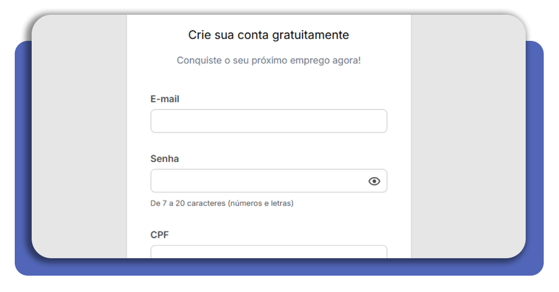Click the gray panel left of the form
Screen dimensions: 559x292
(x=79, y=136)
